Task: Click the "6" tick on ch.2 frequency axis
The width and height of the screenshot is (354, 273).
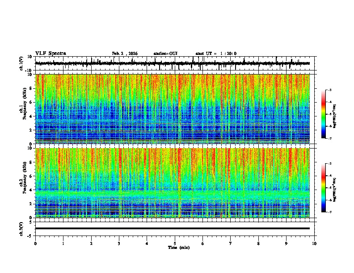Action: (x=31, y=176)
